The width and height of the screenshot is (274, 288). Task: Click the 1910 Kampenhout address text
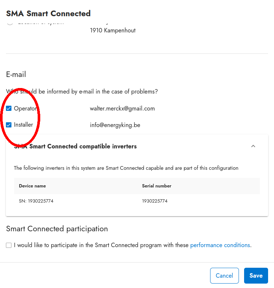113,31
